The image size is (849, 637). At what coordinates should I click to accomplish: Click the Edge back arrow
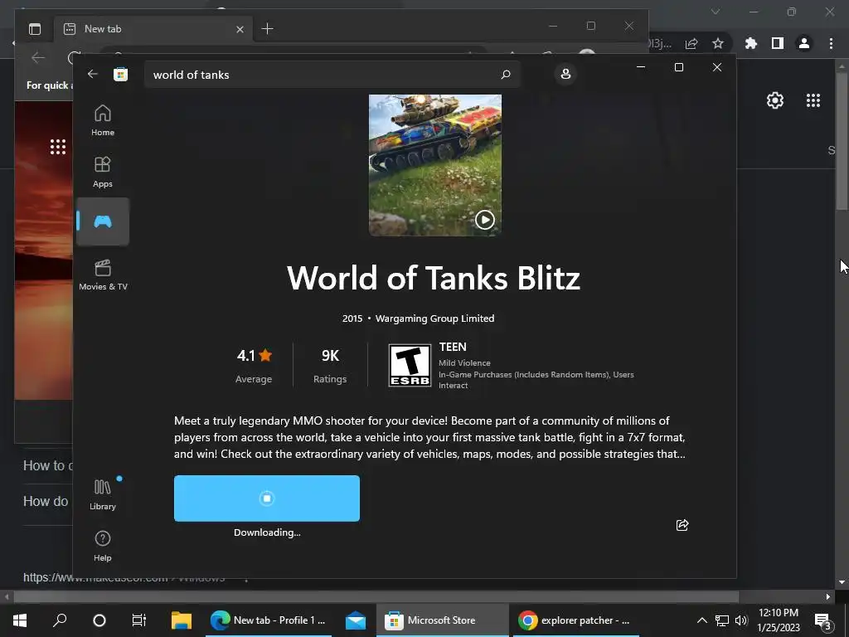tap(38, 57)
